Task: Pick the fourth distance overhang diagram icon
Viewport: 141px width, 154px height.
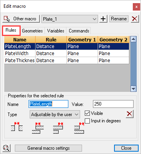Action: [79, 128]
